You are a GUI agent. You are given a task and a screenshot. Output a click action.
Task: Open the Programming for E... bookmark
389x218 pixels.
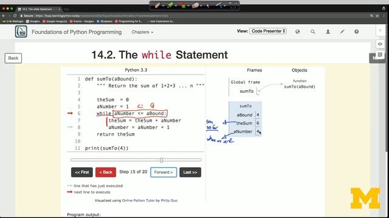[129, 21]
